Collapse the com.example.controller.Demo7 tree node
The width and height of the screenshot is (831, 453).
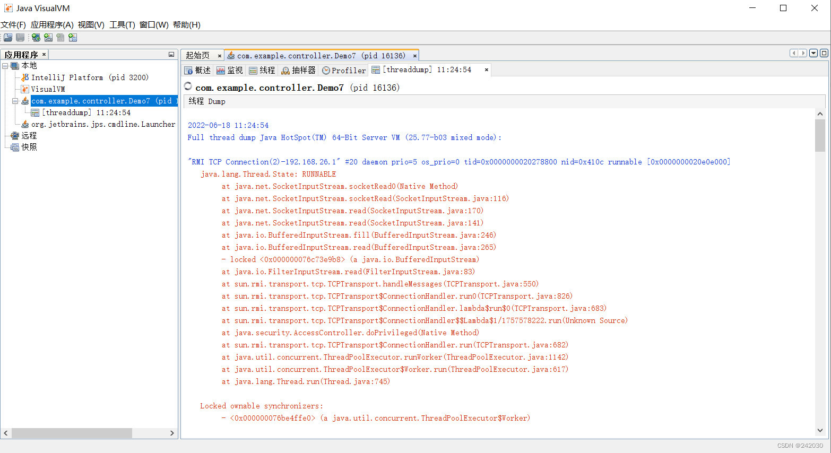pyautogui.click(x=15, y=101)
